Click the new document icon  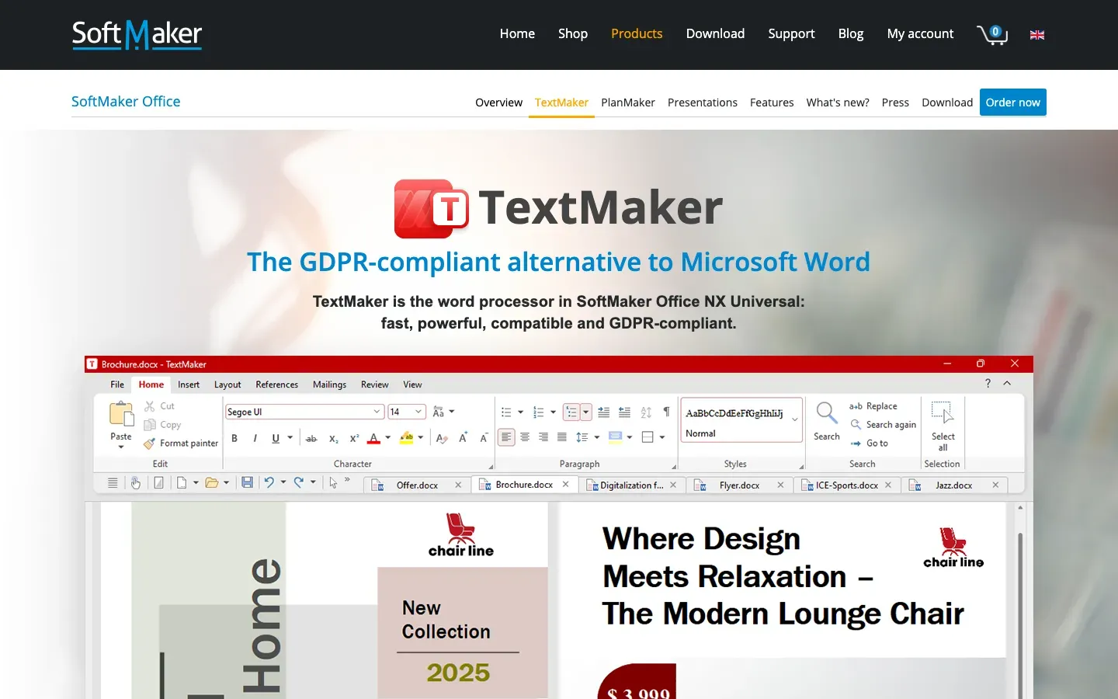[182, 482]
